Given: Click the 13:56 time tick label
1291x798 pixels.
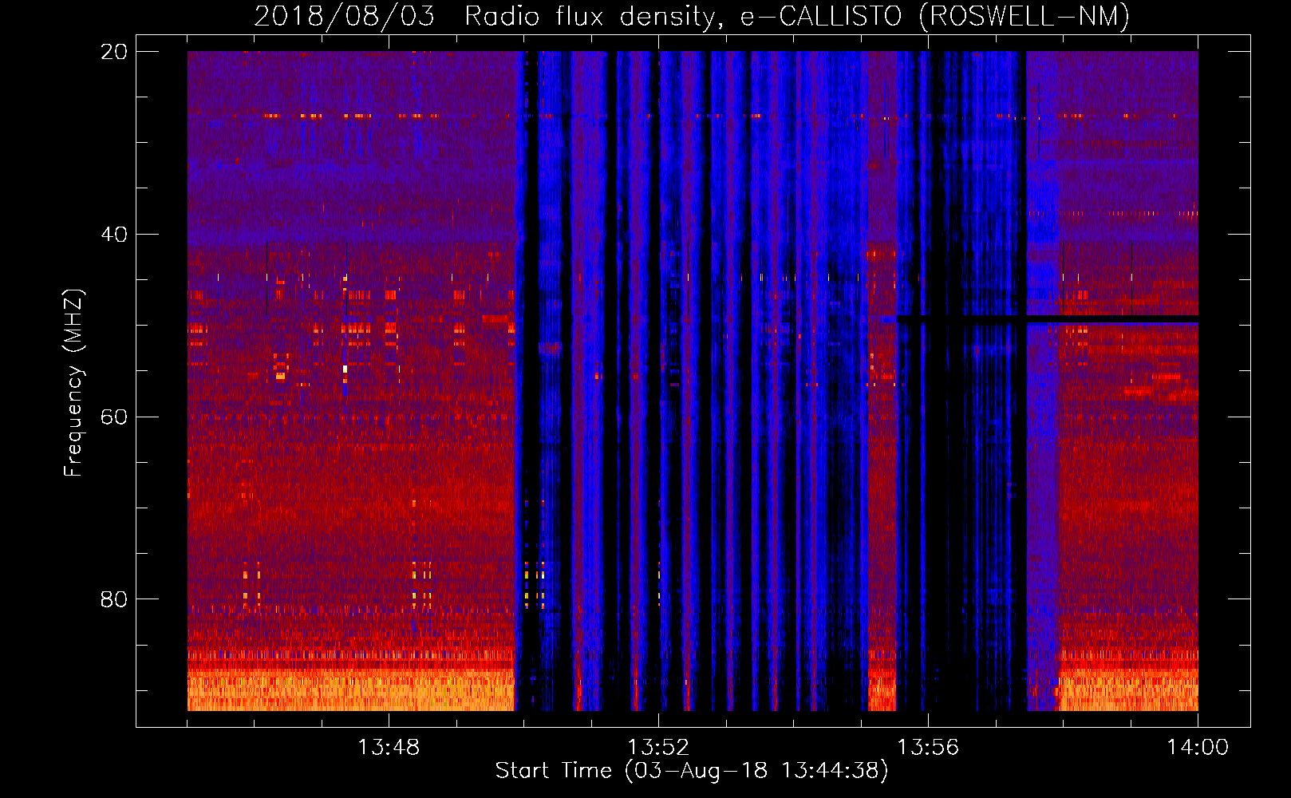Looking at the screenshot, I should 928,748.
